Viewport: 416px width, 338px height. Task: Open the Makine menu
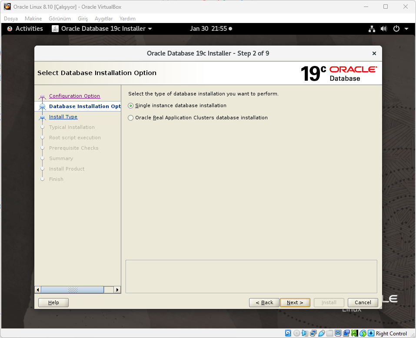pos(33,19)
